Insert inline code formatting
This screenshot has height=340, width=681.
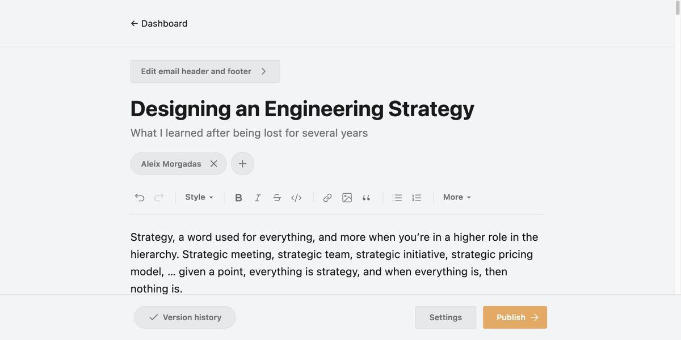coord(296,197)
